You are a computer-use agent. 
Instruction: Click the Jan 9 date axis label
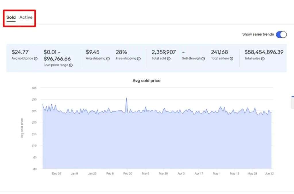click(74, 174)
